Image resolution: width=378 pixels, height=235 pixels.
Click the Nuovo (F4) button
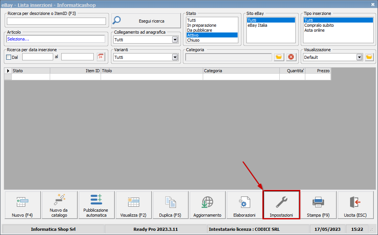[x=23, y=205]
